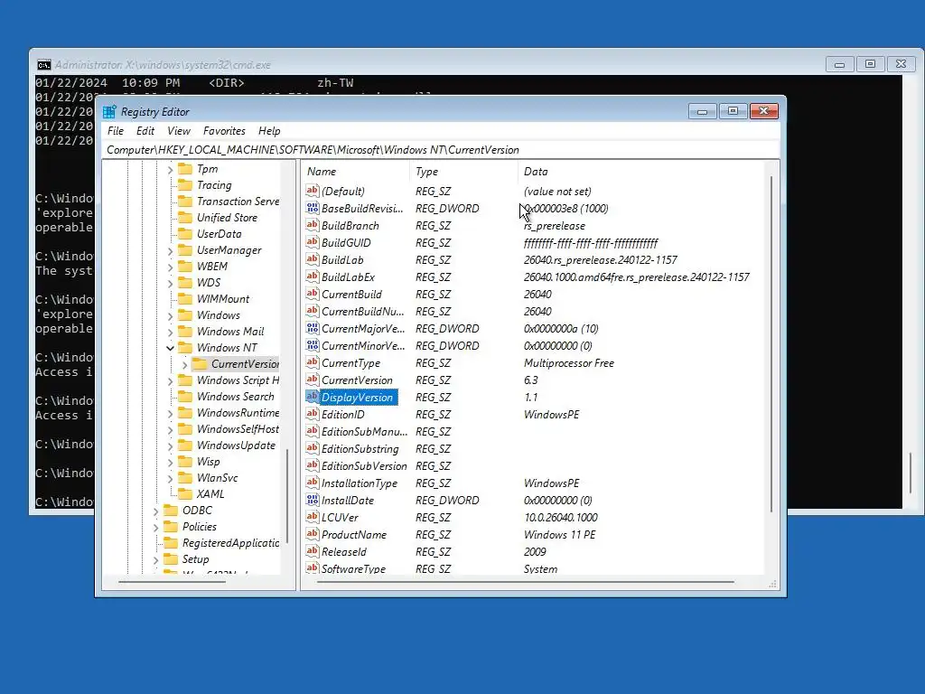Select the WIMMount key

[223, 299]
